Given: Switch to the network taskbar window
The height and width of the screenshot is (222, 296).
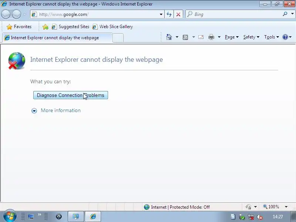Looking at the screenshot, I should pos(76,216).
